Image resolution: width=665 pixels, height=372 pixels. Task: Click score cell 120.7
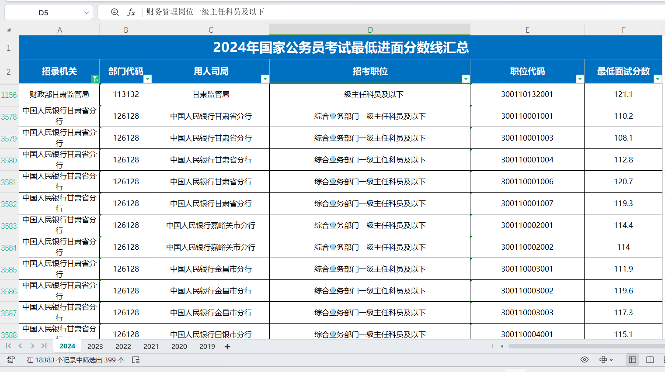tap(623, 182)
